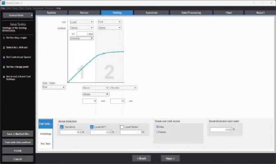Open the Control dropdown in area 2
This screenshot has width=276, height=164.
pos(109,28)
